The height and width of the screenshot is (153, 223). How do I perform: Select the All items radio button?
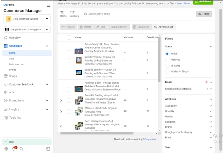[167, 66]
